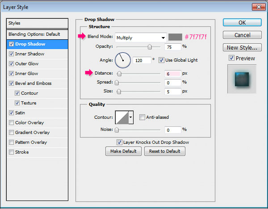
Task: Click the Noise value field
Action: pyautogui.click(x=172, y=130)
